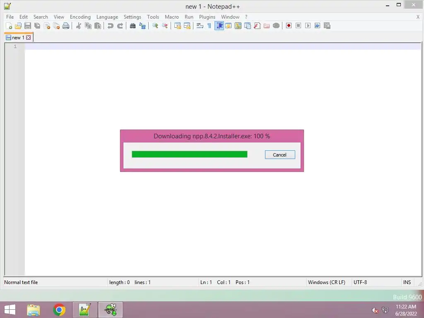Toggle INS insert mode in the status bar
424x318 pixels.
[x=407, y=282]
